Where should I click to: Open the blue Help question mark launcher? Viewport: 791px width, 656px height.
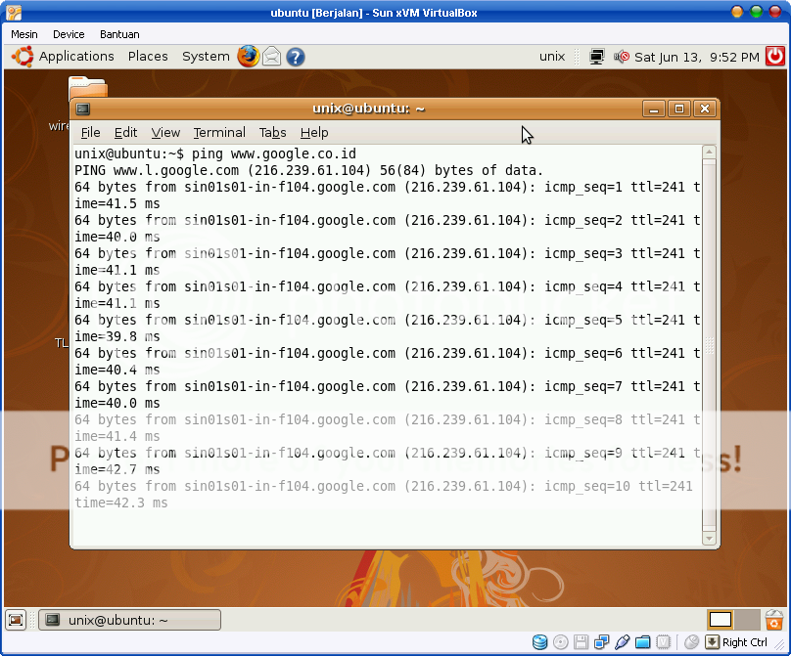point(295,57)
